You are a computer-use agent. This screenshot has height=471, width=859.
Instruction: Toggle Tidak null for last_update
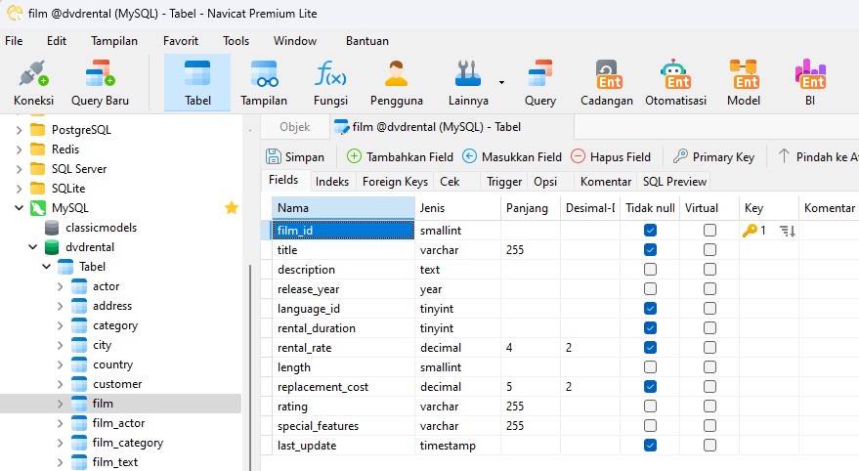click(x=650, y=446)
